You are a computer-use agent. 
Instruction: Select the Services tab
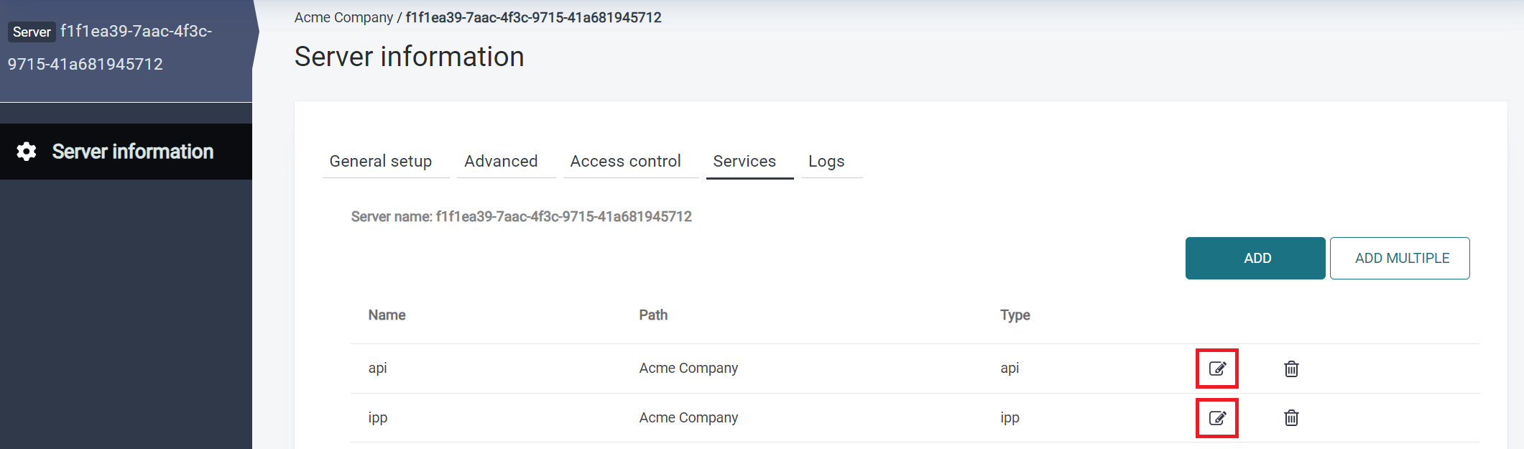click(744, 162)
